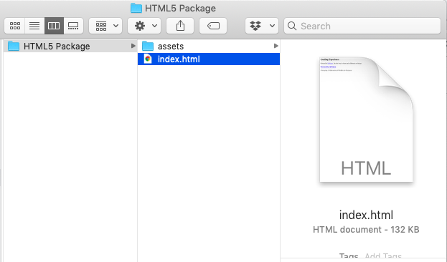Click the Chrome icon beside index.html
Viewport: 447px width, 262px height.
click(x=148, y=59)
